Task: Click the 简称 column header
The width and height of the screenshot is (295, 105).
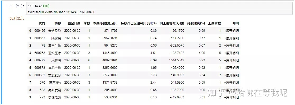Action: [58, 23]
